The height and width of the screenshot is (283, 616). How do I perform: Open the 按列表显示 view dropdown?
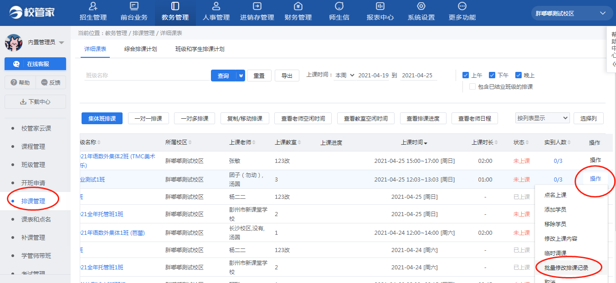pos(543,118)
